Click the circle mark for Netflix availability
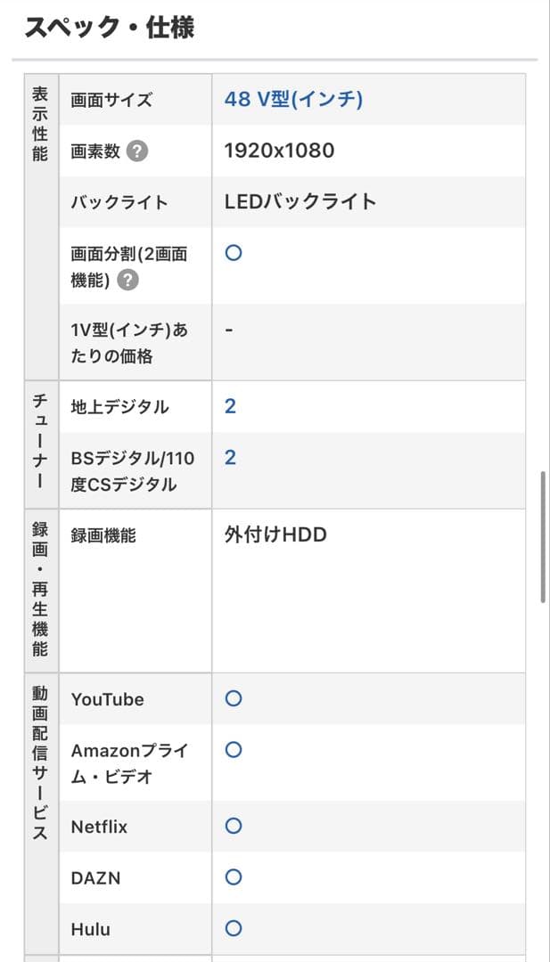550x962 pixels. (233, 826)
